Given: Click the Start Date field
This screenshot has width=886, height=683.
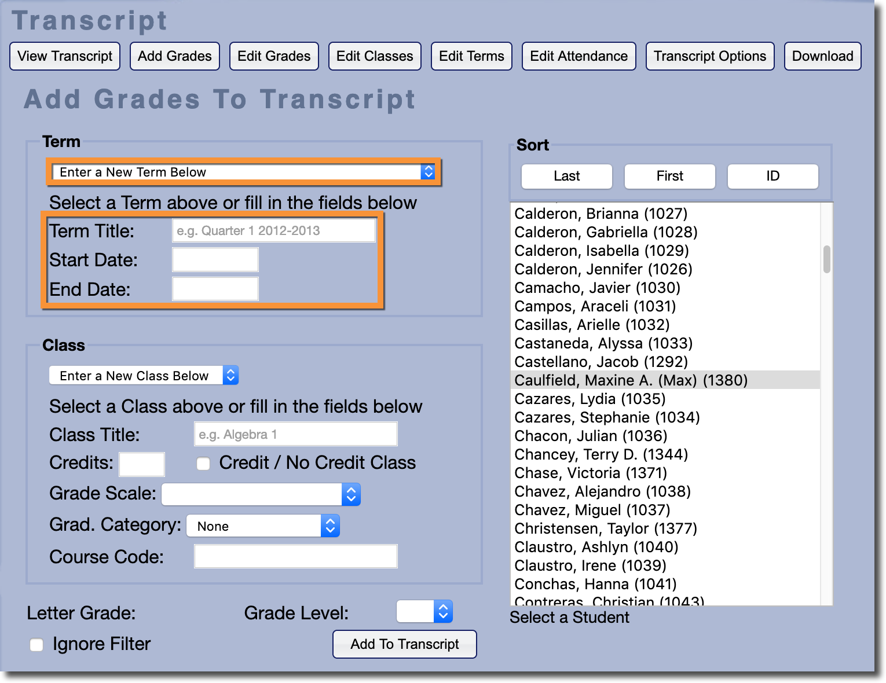Looking at the screenshot, I should tap(215, 260).
